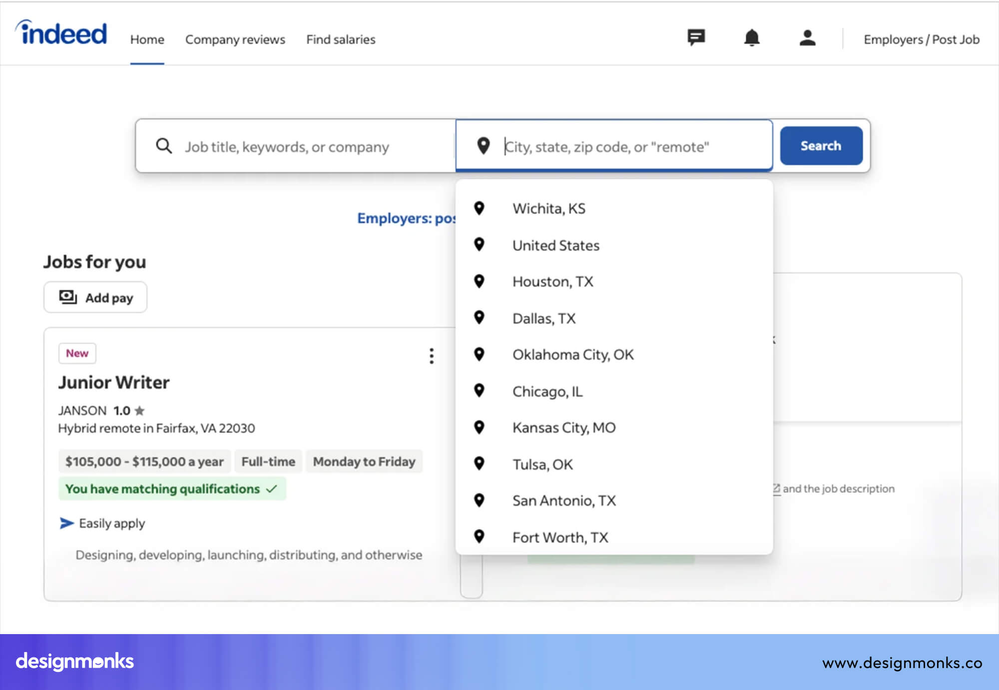Image resolution: width=999 pixels, height=690 pixels.
Task: Select Tulsa, OK suggestion
Action: click(x=614, y=464)
